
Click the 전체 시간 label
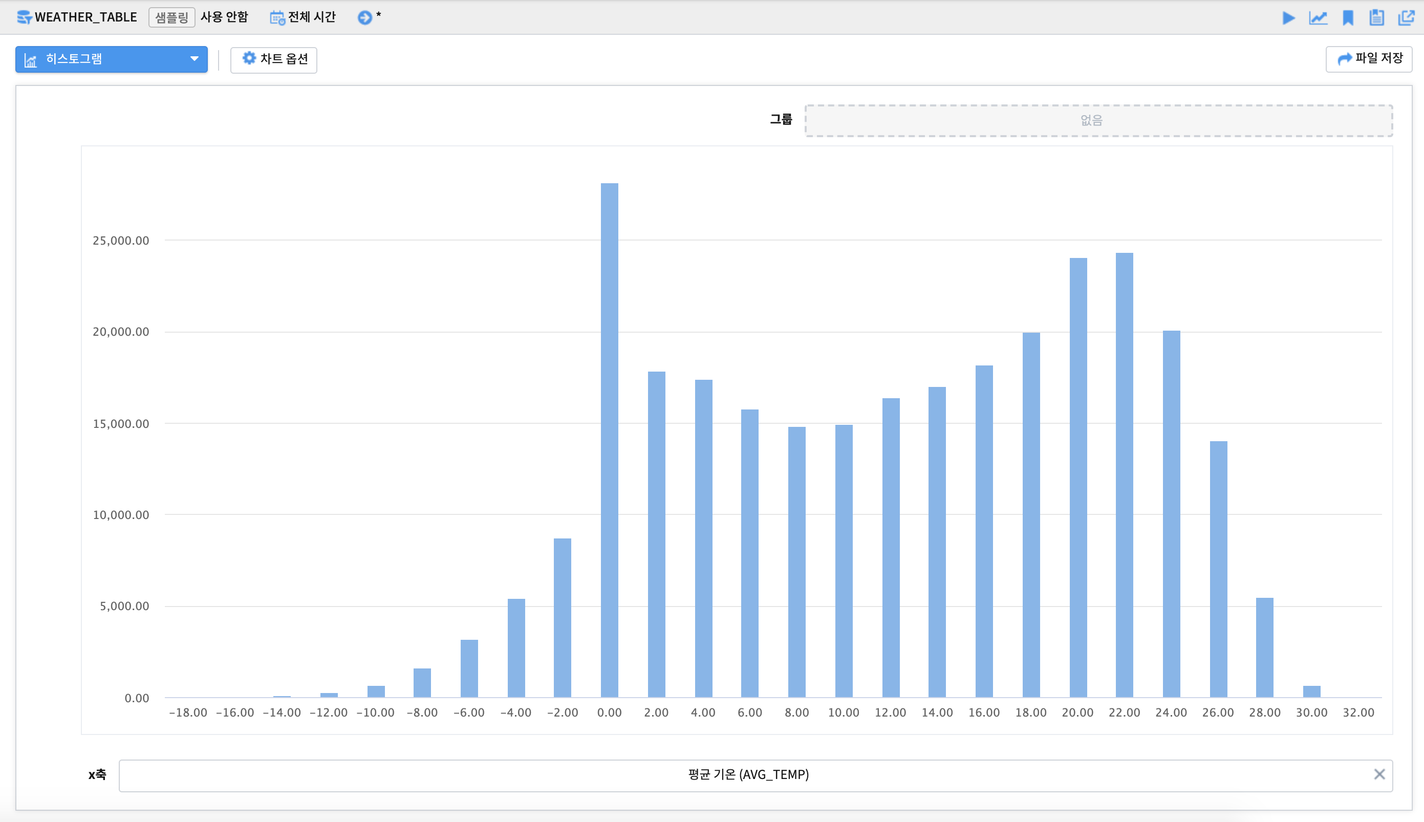point(312,17)
